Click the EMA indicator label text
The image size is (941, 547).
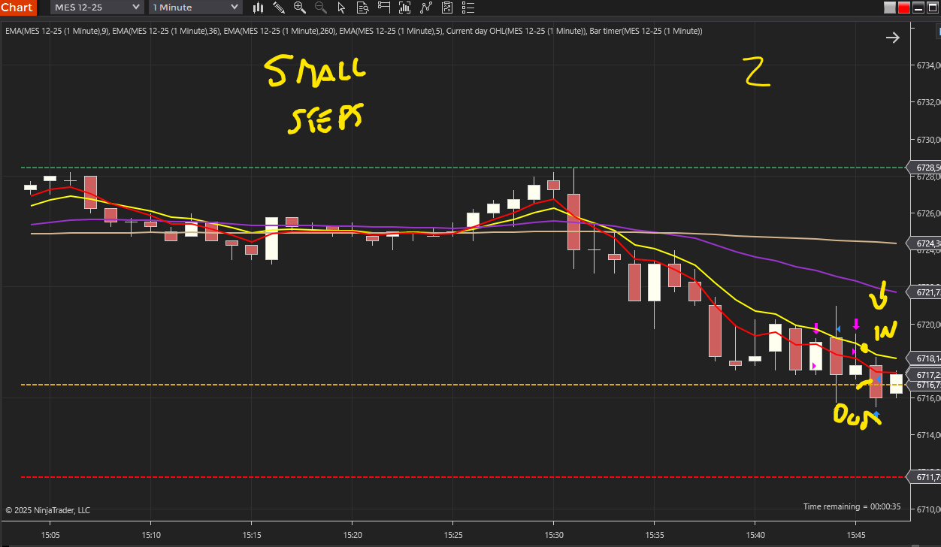tap(353, 31)
